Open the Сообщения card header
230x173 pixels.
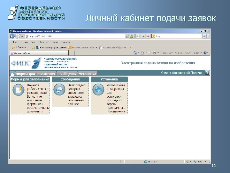coord(70,79)
